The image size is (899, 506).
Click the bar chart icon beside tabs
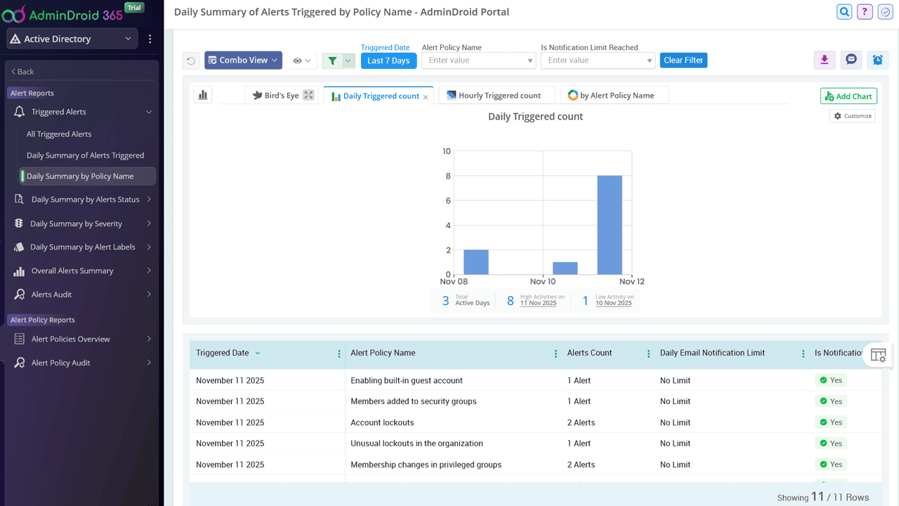point(203,95)
